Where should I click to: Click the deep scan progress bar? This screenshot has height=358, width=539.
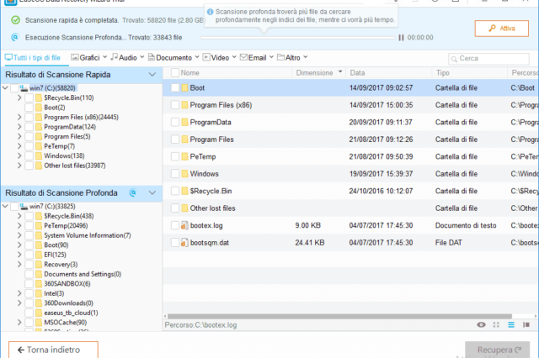[297, 37]
